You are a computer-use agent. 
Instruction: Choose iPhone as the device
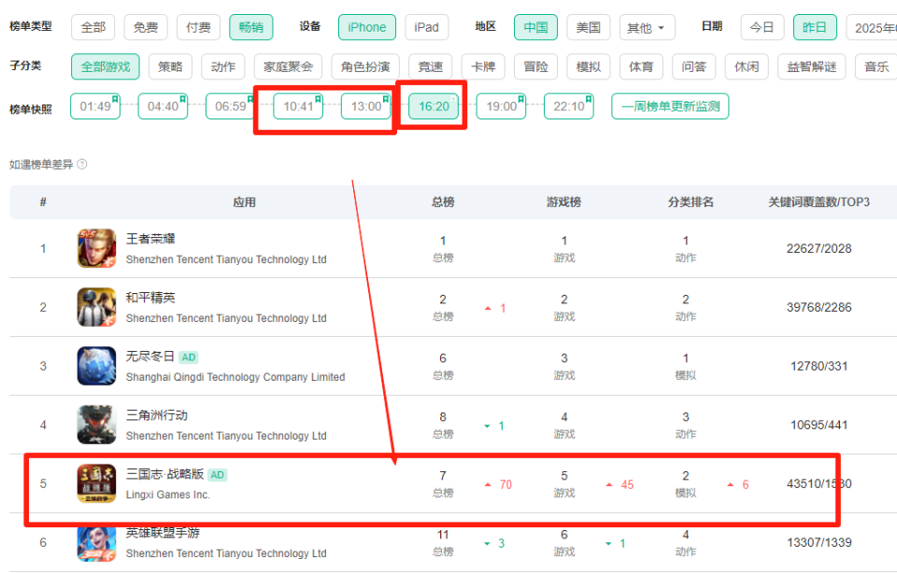coord(366,27)
